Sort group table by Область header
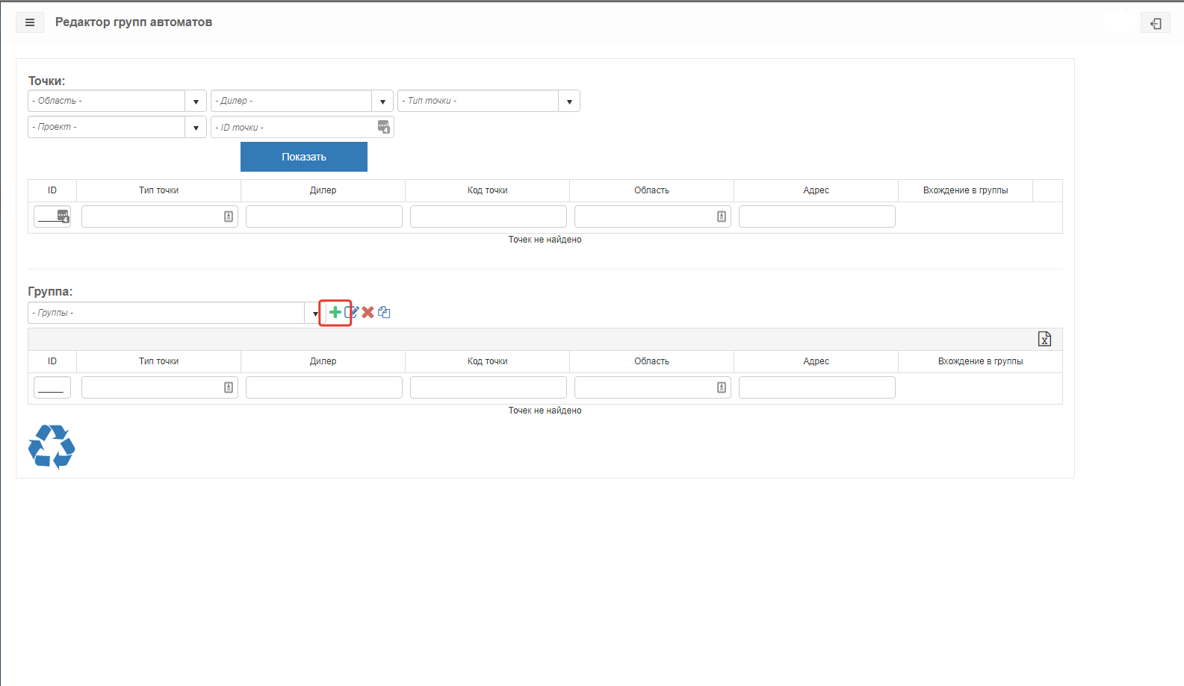 [x=651, y=361]
